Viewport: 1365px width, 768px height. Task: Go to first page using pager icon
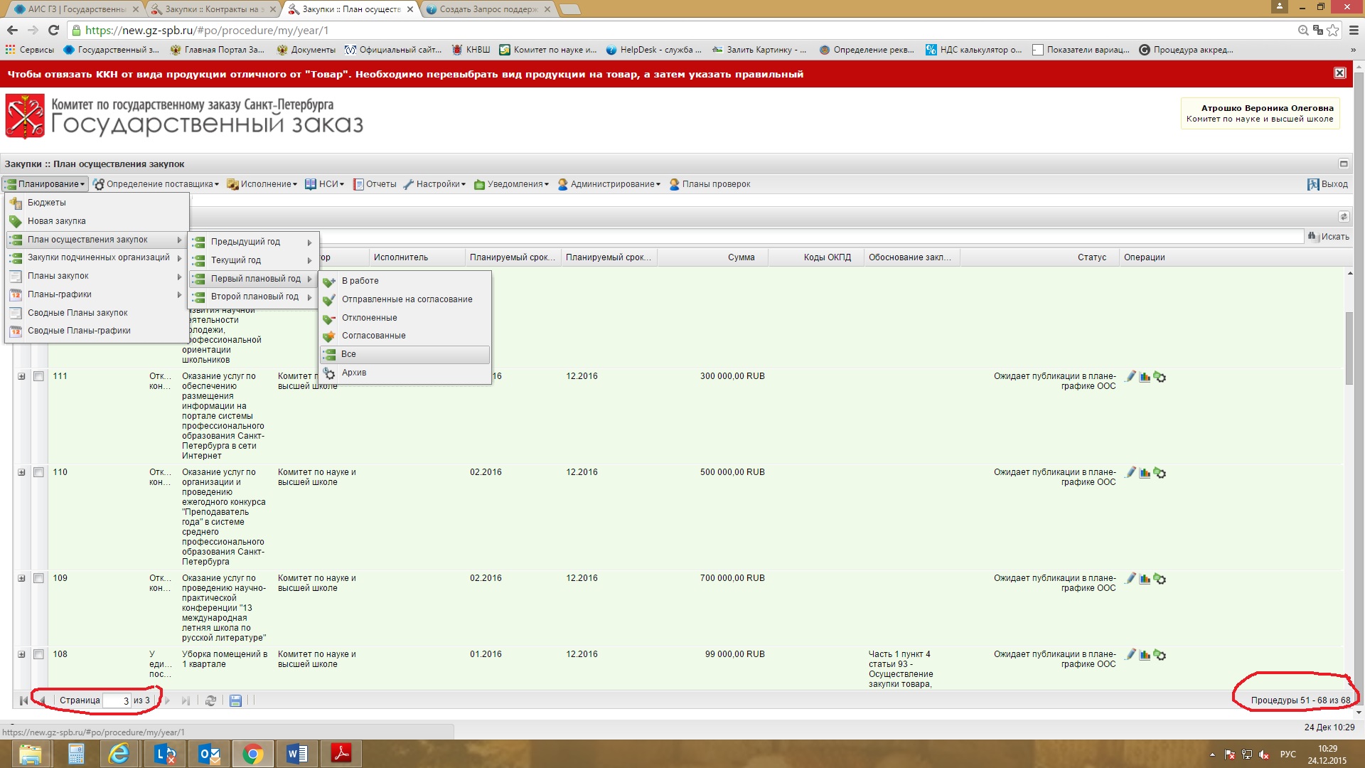click(x=23, y=700)
